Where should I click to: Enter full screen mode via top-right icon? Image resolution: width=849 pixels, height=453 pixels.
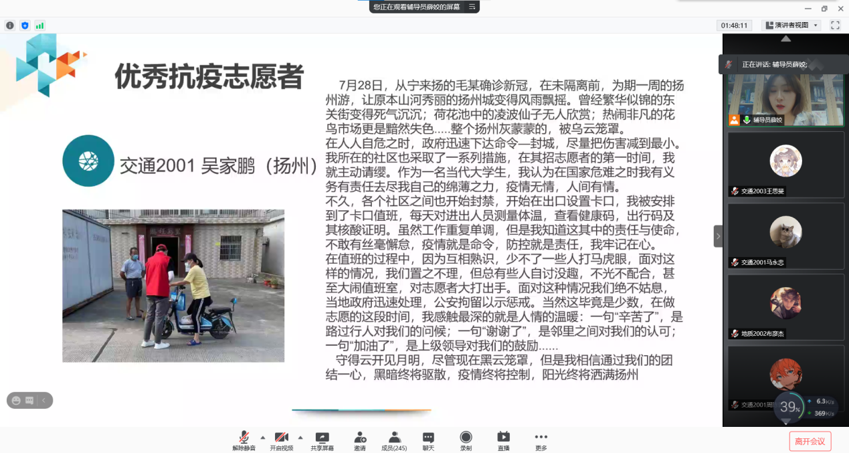pos(835,25)
